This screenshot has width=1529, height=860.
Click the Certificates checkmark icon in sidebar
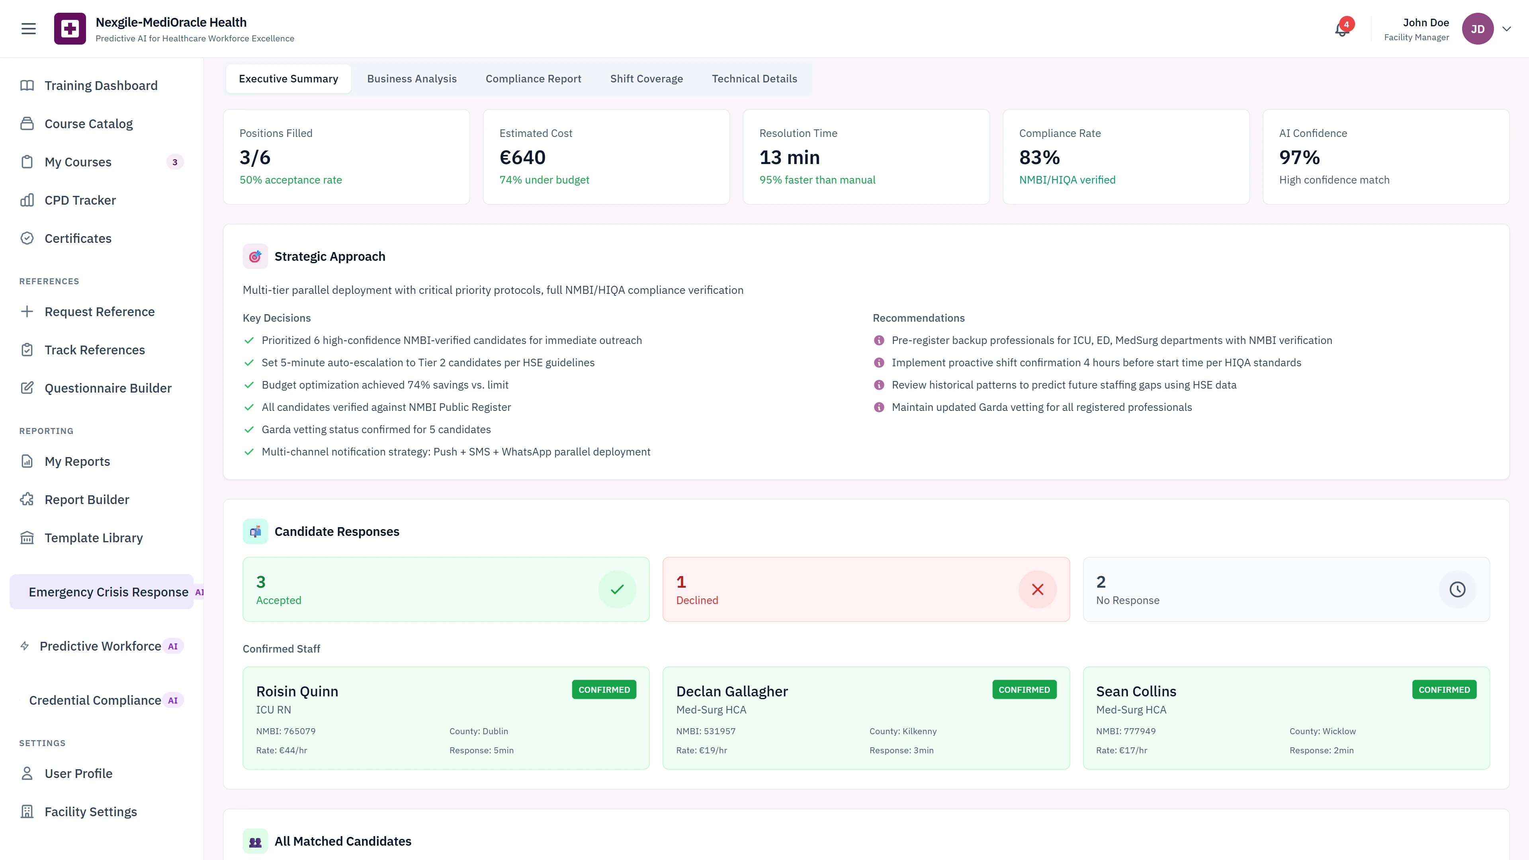point(28,238)
